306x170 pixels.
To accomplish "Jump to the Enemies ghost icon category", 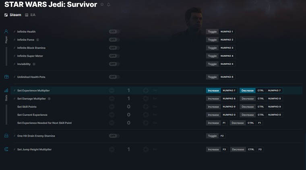I will tap(6, 136).
